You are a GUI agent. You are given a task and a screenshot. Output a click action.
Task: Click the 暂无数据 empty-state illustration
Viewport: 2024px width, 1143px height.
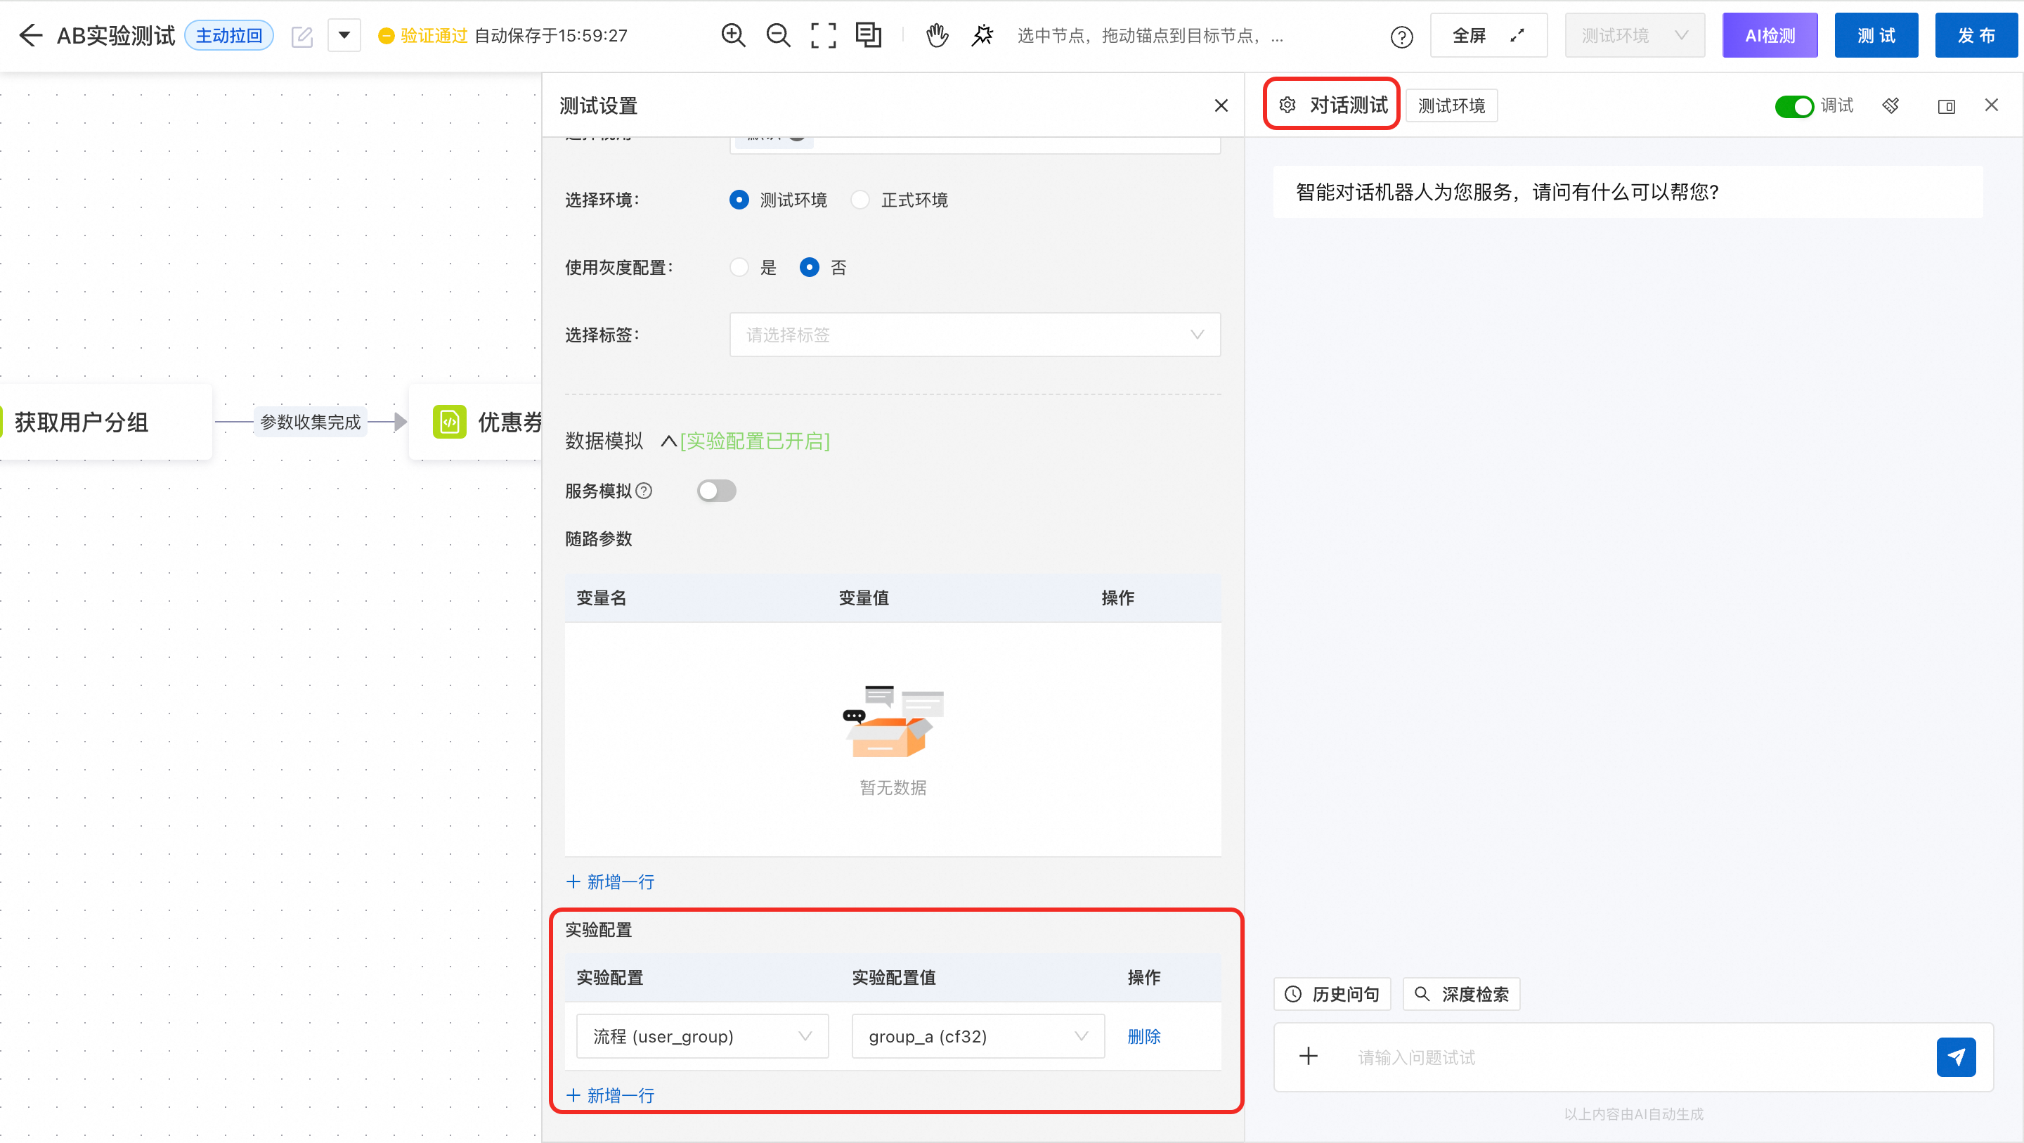893,721
